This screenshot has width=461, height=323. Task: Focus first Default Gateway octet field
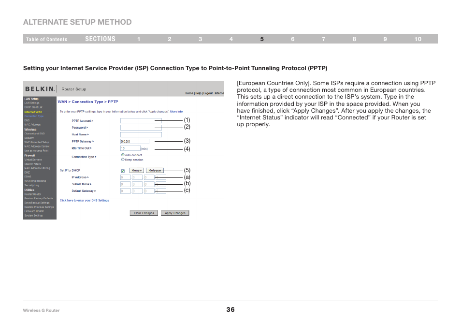[x=126, y=191]
